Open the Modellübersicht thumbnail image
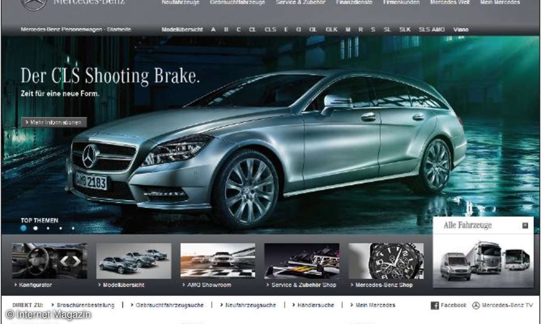This screenshot has width=541, height=324. [133, 261]
